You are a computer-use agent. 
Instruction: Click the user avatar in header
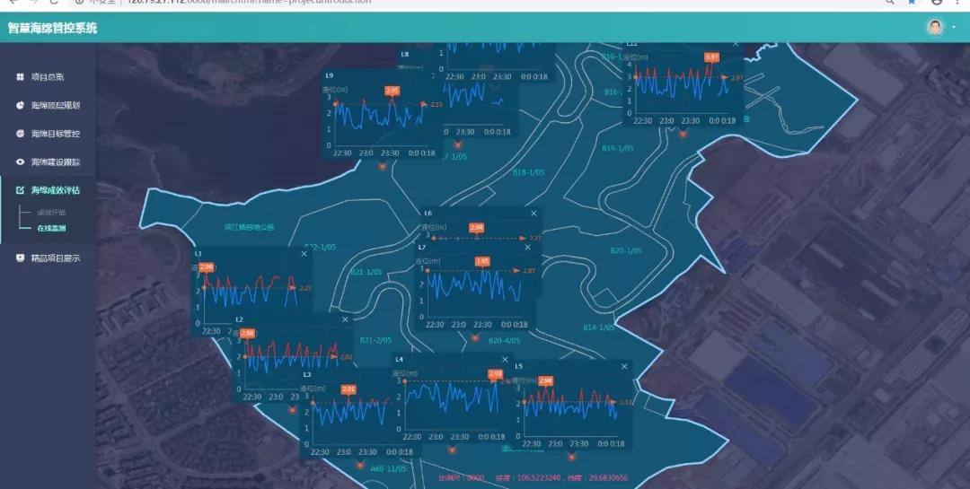pos(935,27)
